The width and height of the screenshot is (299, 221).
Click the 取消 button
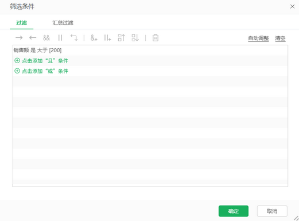click(272, 211)
